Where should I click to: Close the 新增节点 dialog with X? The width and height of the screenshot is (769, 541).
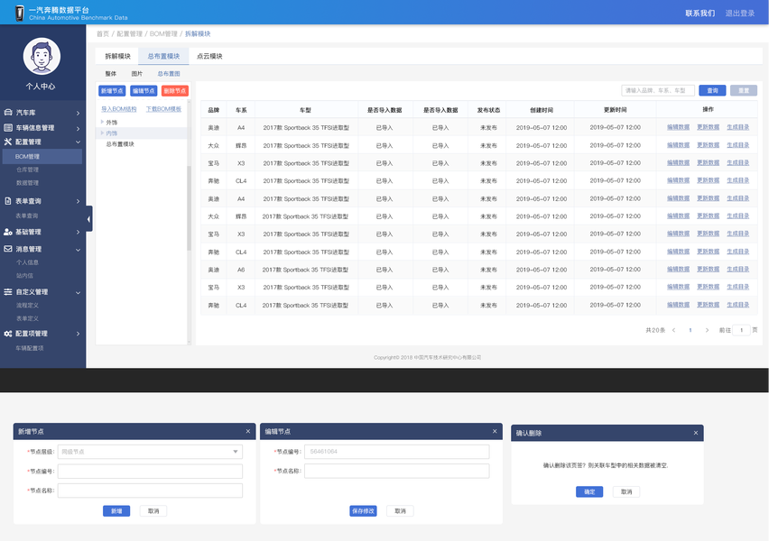pos(248,431)
